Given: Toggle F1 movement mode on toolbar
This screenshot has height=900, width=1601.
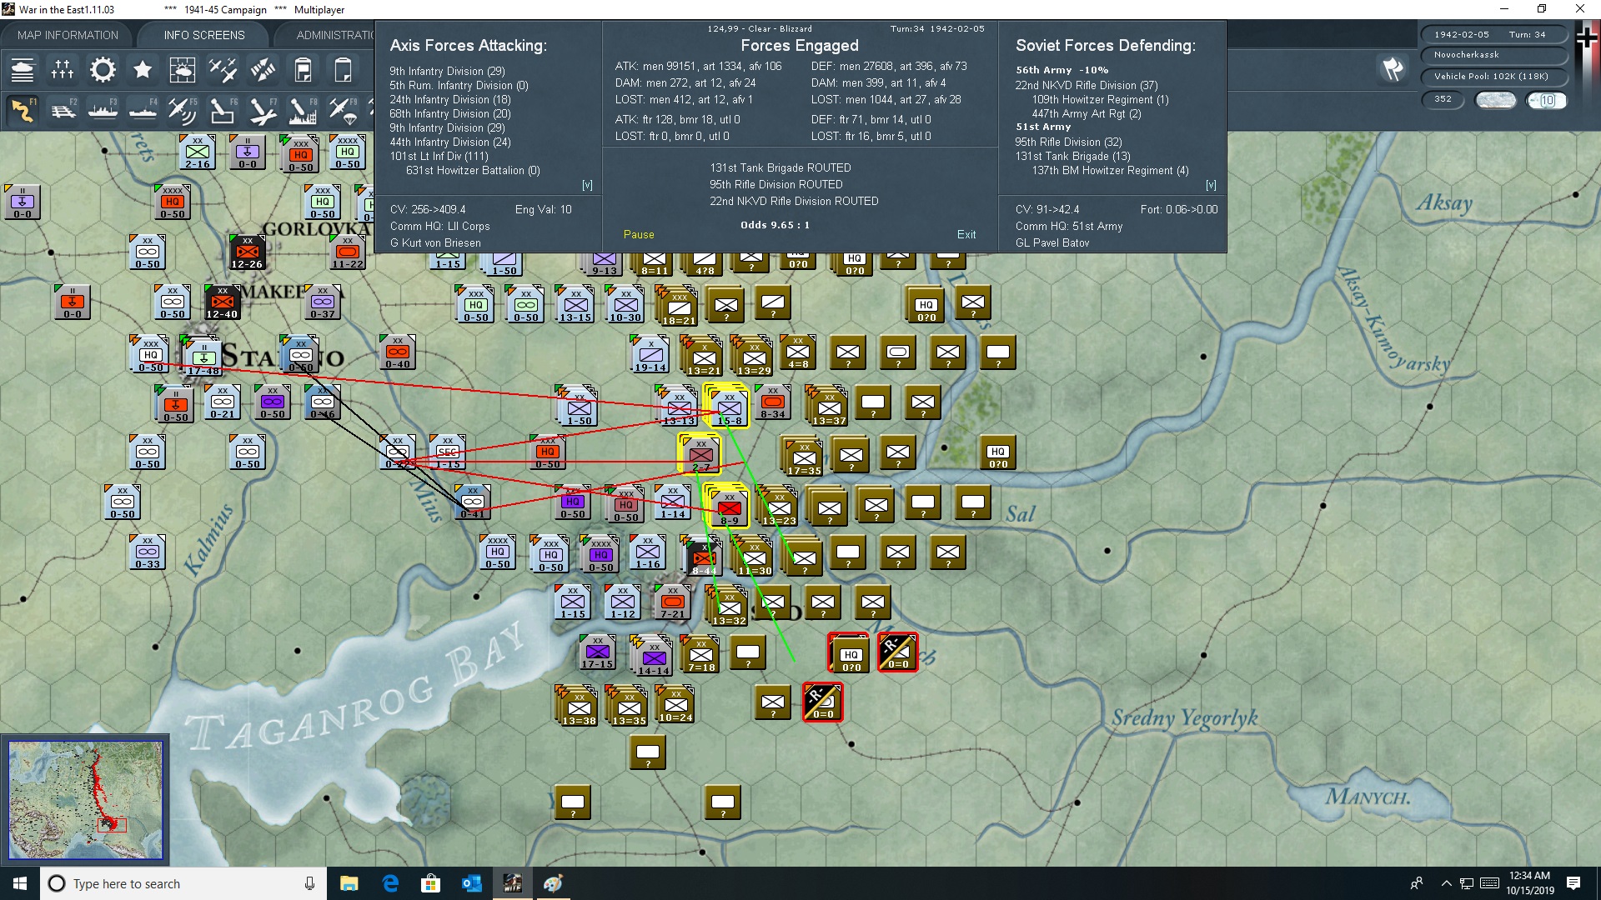Looking at the screenshot, I should pos(23,111).
